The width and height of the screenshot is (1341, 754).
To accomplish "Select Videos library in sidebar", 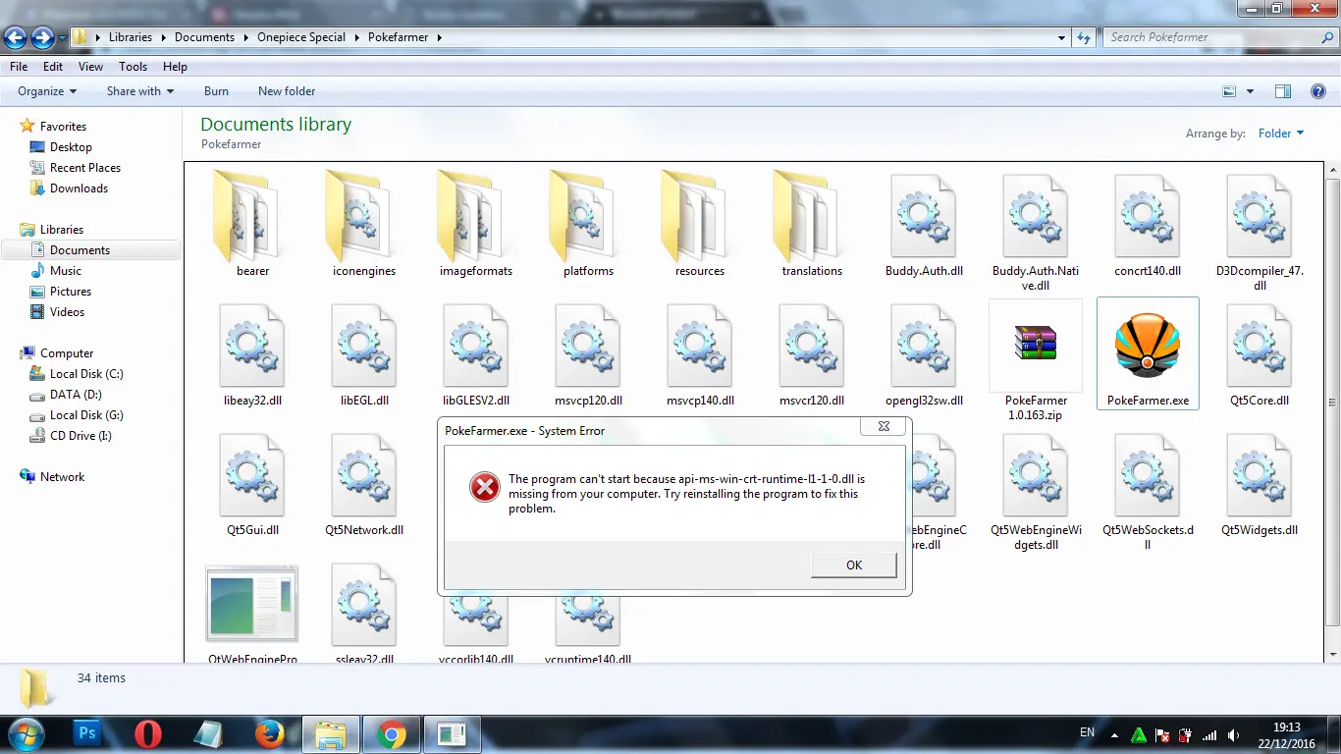I will click(x=67, y=312).
